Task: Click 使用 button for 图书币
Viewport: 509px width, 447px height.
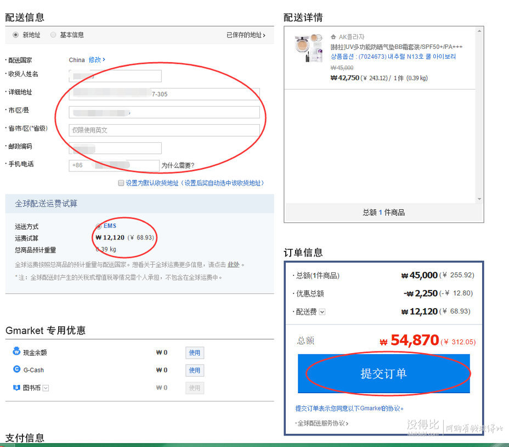Action: [x=195, y=388]
